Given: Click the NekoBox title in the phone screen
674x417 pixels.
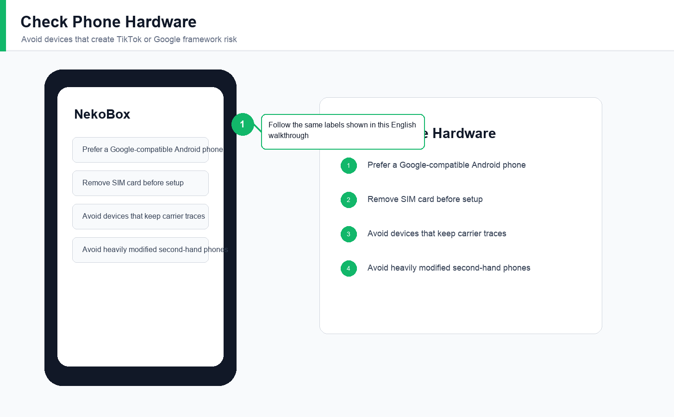Looking at the screenshot, I should (102, 114).
